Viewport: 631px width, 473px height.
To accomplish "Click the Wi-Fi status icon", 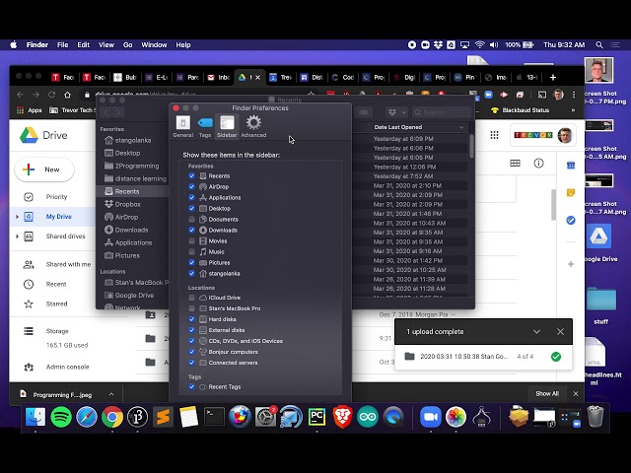I will [x=479, y=44].
